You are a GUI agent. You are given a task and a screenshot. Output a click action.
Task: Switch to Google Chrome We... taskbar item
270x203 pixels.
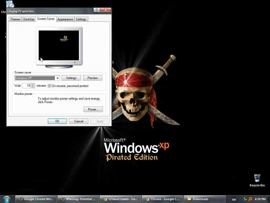[36, 199]
